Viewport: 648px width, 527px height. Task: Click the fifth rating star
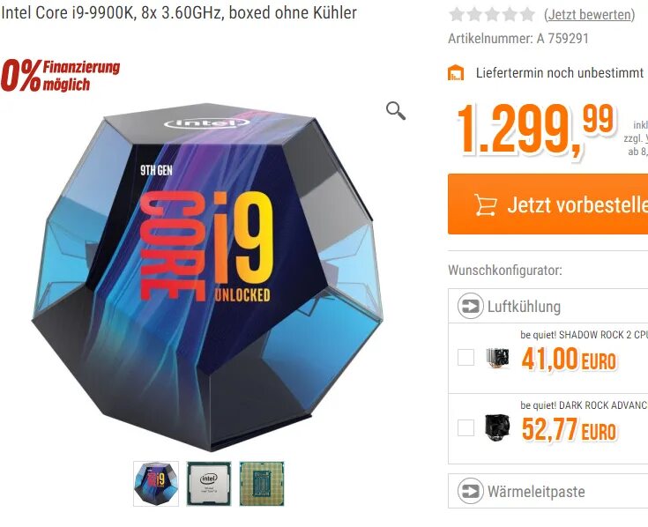pyautogui.click(x=528, y=14)
